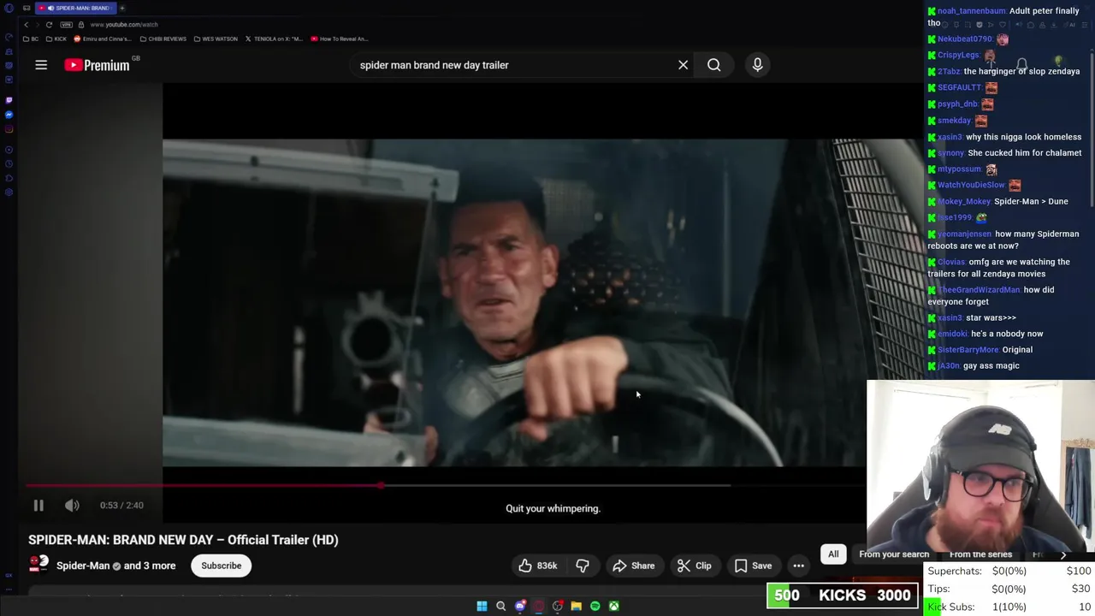Open the Spider-Man channel avatar
1095x616 pixels.
[x=38, y=565]
